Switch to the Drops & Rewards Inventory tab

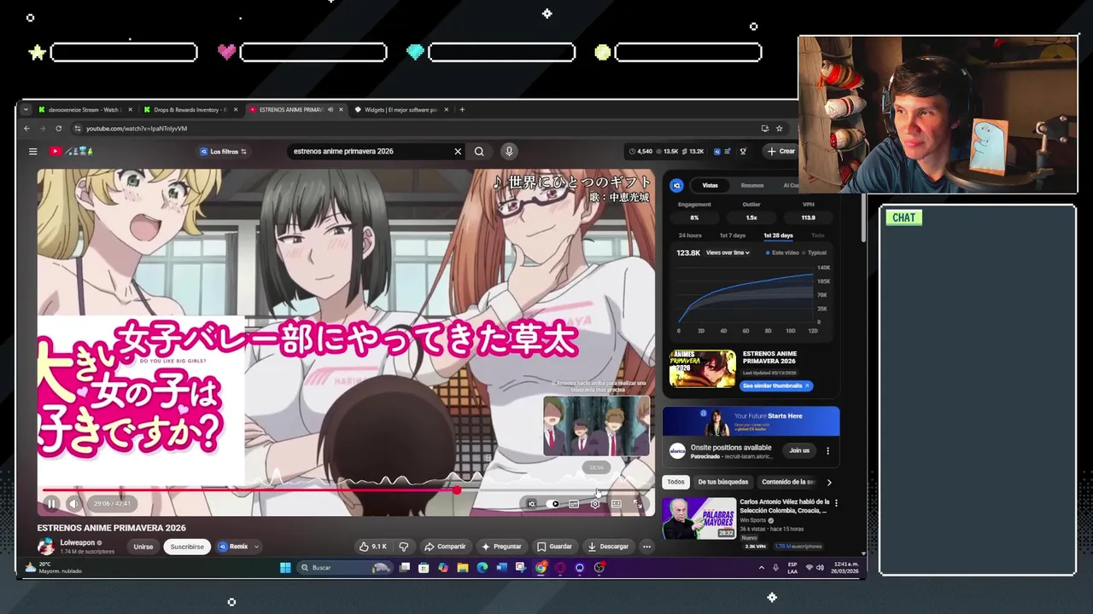pyautogui.click(x=190, y=110)
